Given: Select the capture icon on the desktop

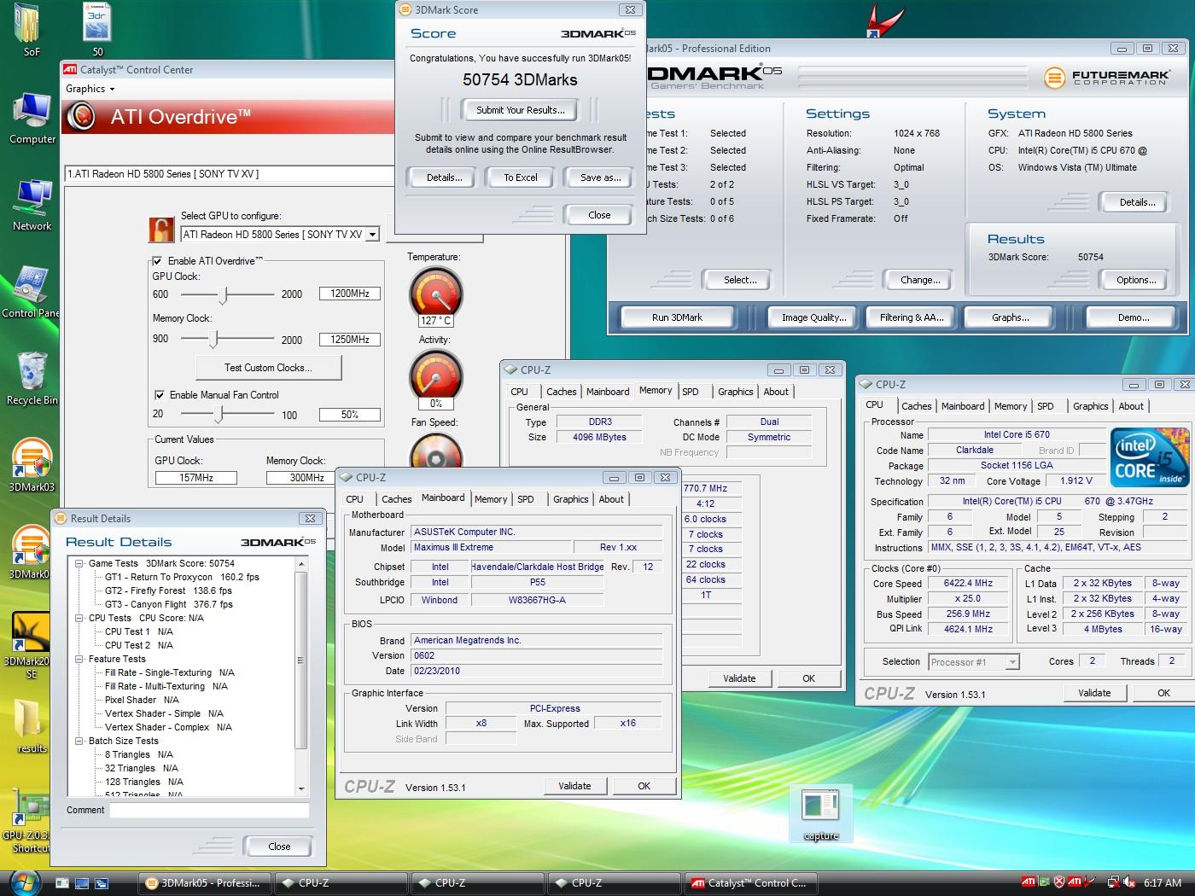Looking at the screenshot, I should [x=821, y=815].
